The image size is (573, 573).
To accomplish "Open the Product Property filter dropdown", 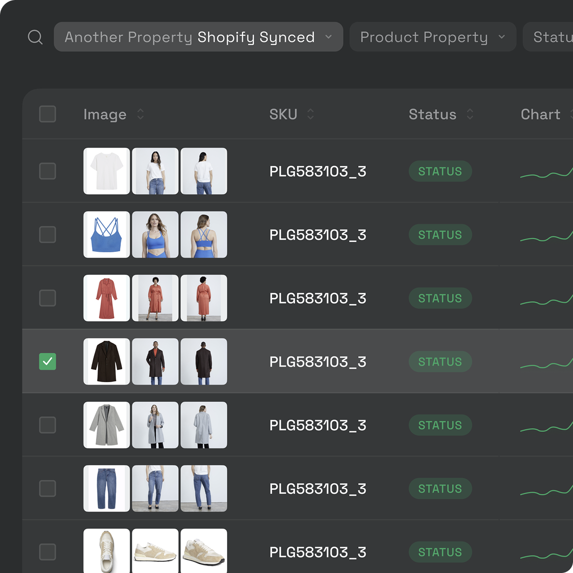I will click(x=433, y=37).
